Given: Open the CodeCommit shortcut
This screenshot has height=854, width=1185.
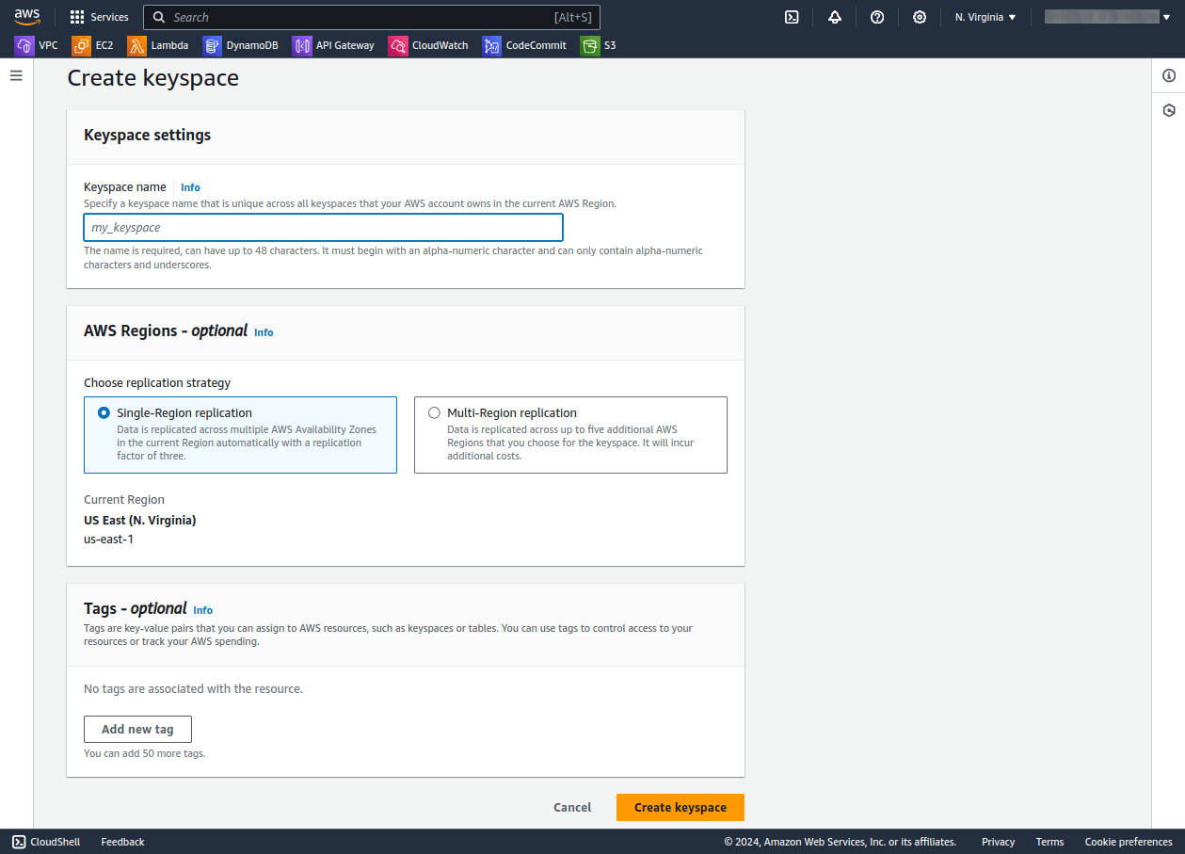Looking at the screenshot, I should 535,45.
